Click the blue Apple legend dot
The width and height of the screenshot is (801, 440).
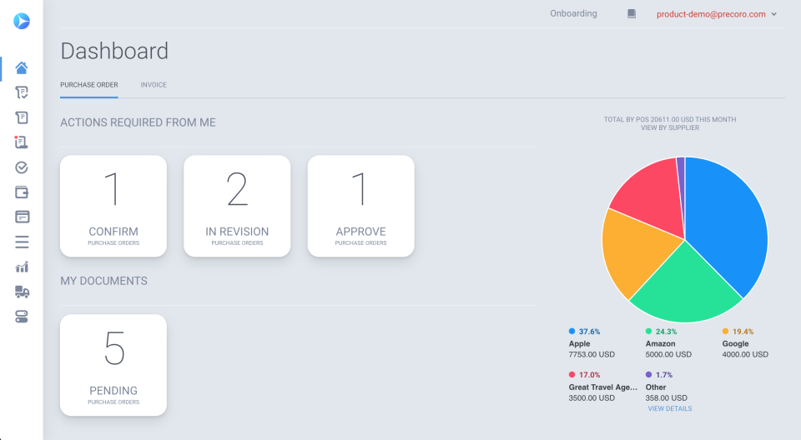(x=572, y=332)
